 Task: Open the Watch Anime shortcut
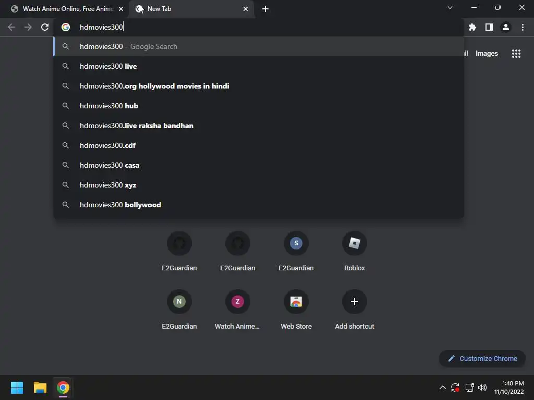(237, 309)
